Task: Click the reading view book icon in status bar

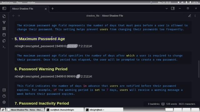Action: click(x=163, y=104)
